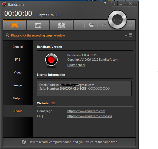The height and width of the screenshot is (149, 158).
Task: Open the output folder icon
Action: coord(91,25)
